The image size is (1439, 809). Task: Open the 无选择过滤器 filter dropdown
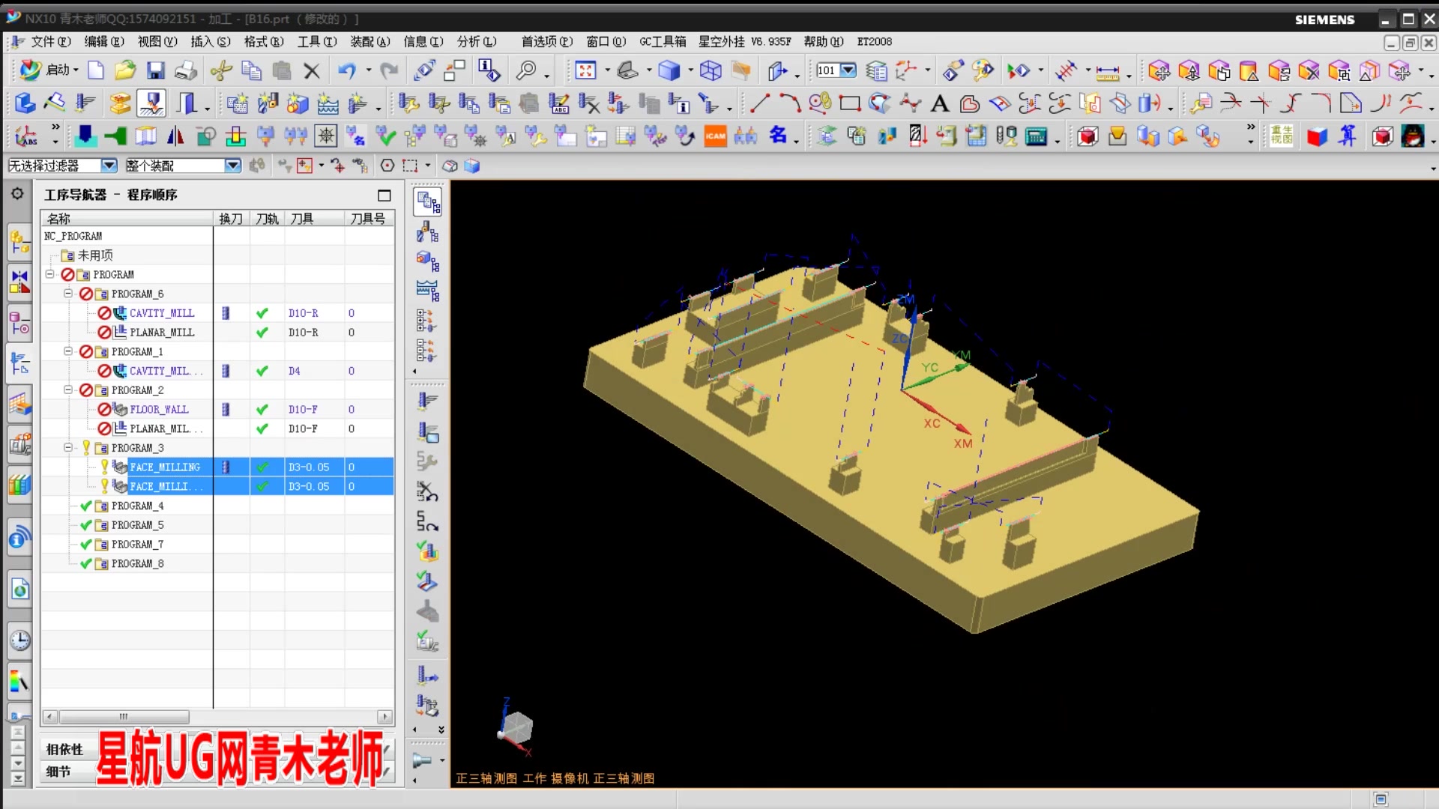coord(109,166)
